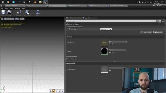Collapse the Previewing section
Viewport: 166px width, 93px height.
67,64
